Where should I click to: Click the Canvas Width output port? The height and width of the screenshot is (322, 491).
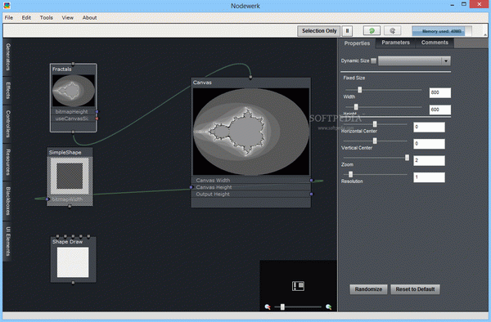pos(311,181)
